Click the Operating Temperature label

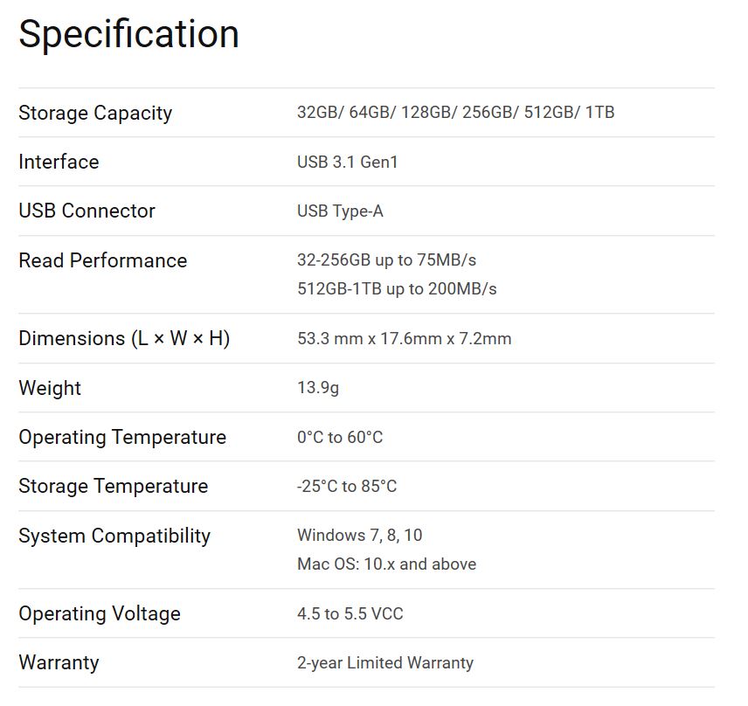coord(122,437)
